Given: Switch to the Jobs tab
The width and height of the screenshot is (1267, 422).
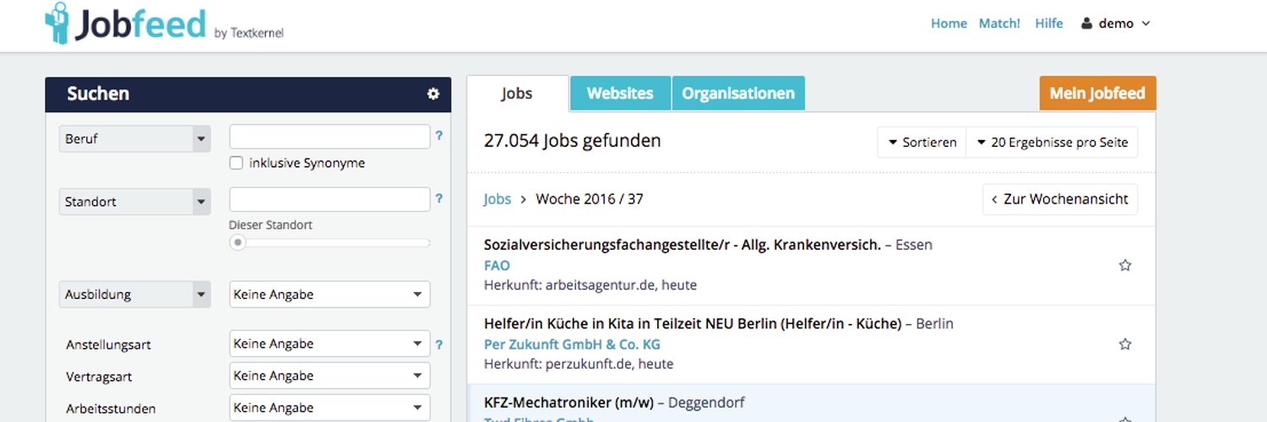Looking at the screenshot, I should 517,94.
